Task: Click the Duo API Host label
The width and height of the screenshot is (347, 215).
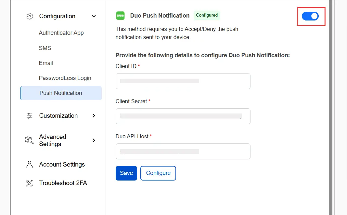Action: click(132, 136)
